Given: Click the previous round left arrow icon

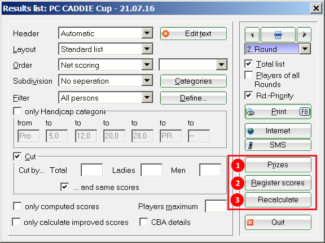Looking at the screenshot, I should tap(252, 34).
